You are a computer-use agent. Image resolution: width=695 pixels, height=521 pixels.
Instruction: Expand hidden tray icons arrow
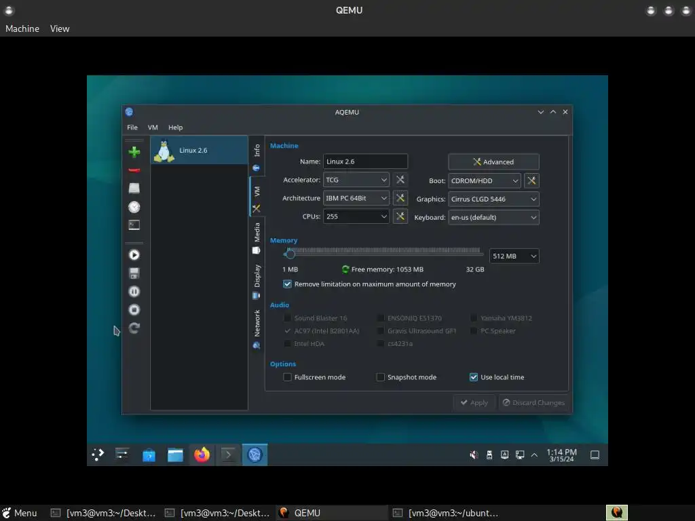[x=535, y=455]
